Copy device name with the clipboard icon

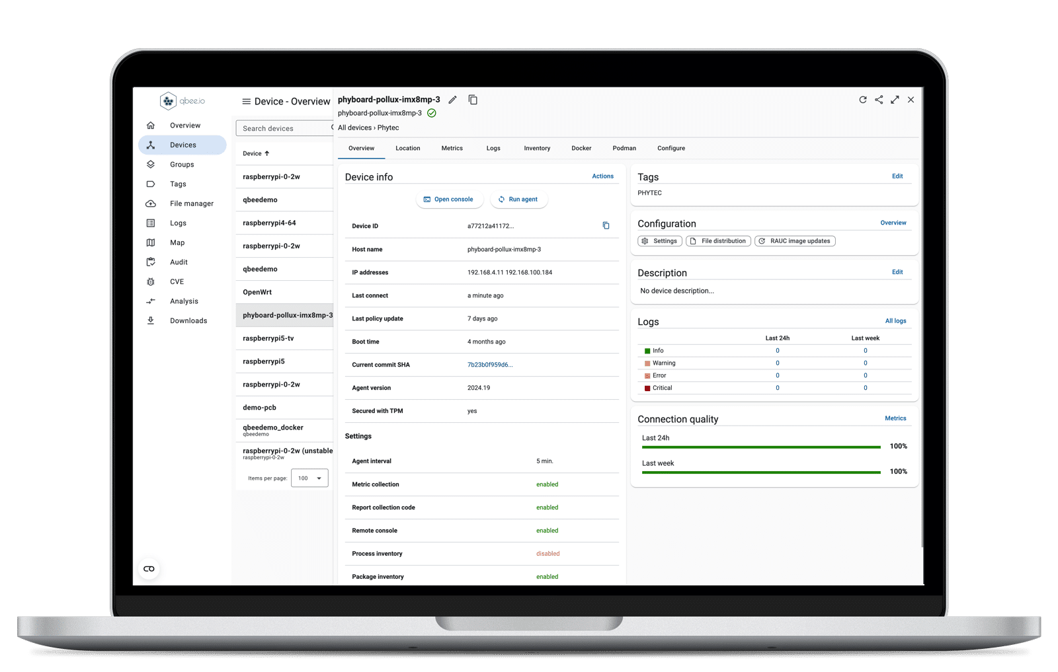[x=473, y=100]
